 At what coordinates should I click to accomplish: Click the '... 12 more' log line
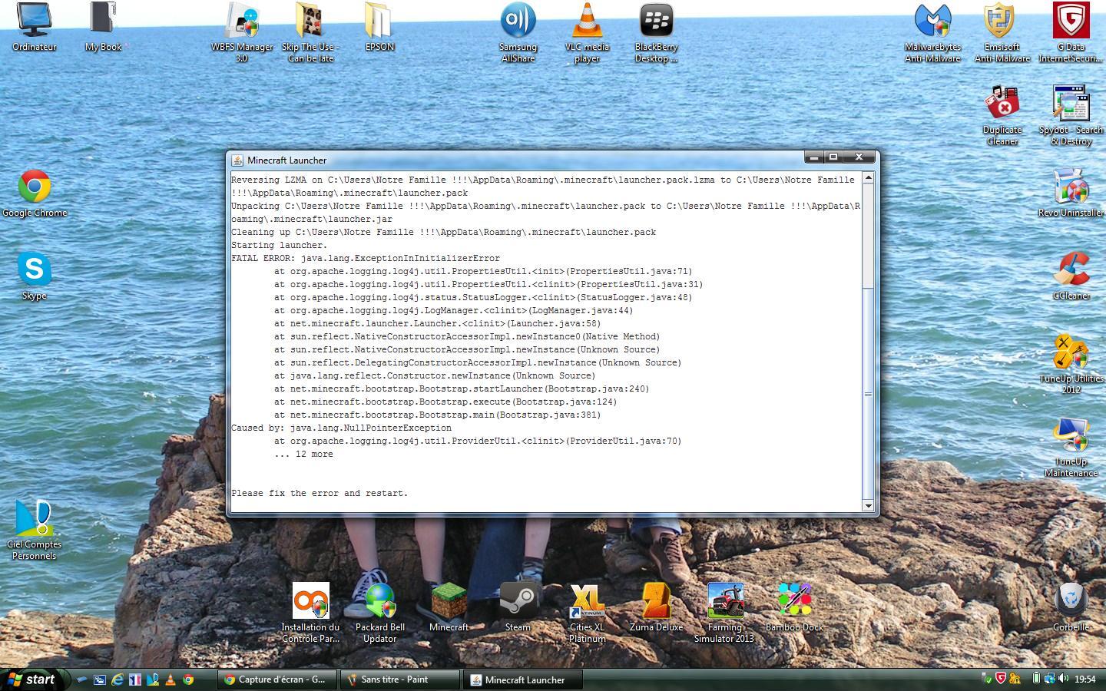303,455
